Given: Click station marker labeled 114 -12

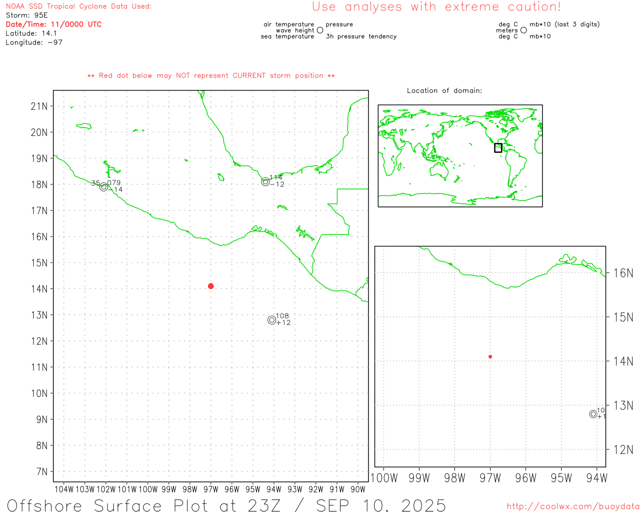Looking at the screenshot, I should click(x=265, y=182).
